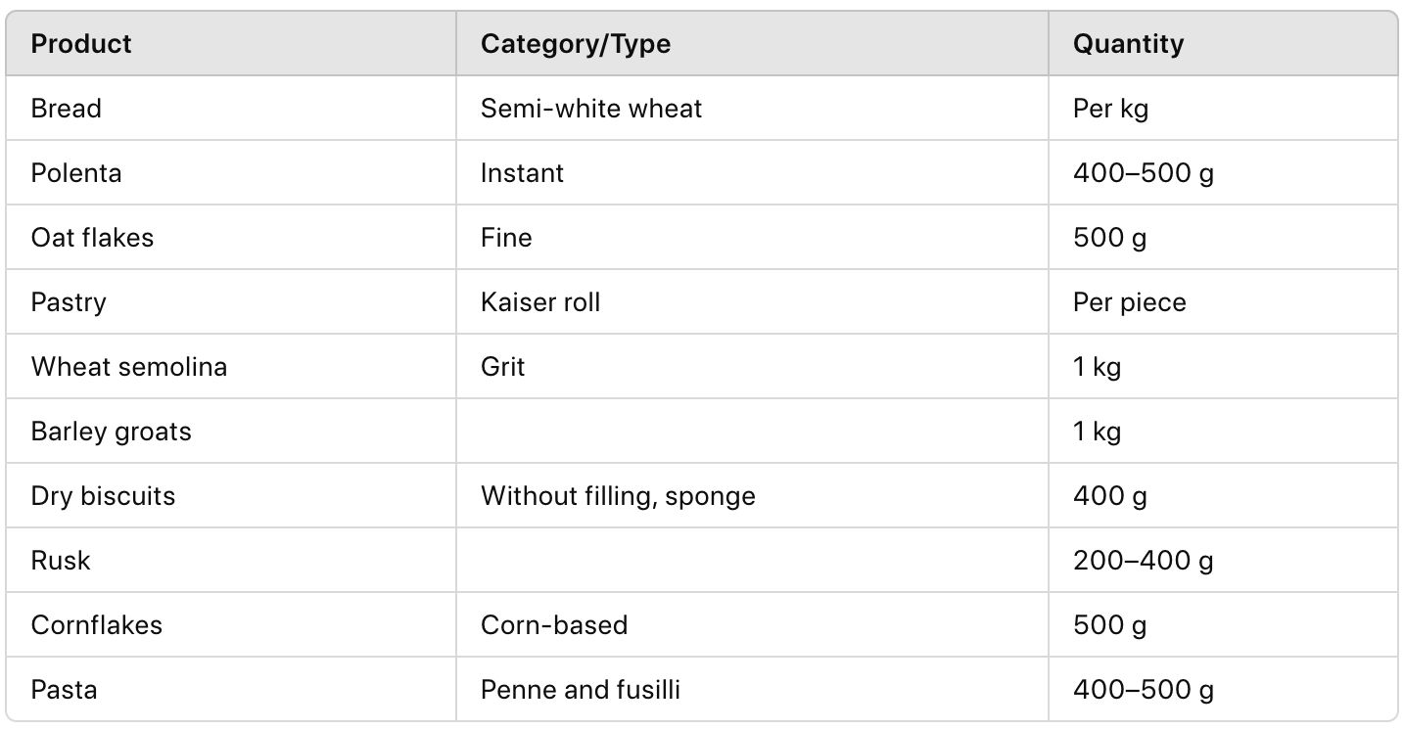Click the Semi-white wheat cell

tap(591, 109)
